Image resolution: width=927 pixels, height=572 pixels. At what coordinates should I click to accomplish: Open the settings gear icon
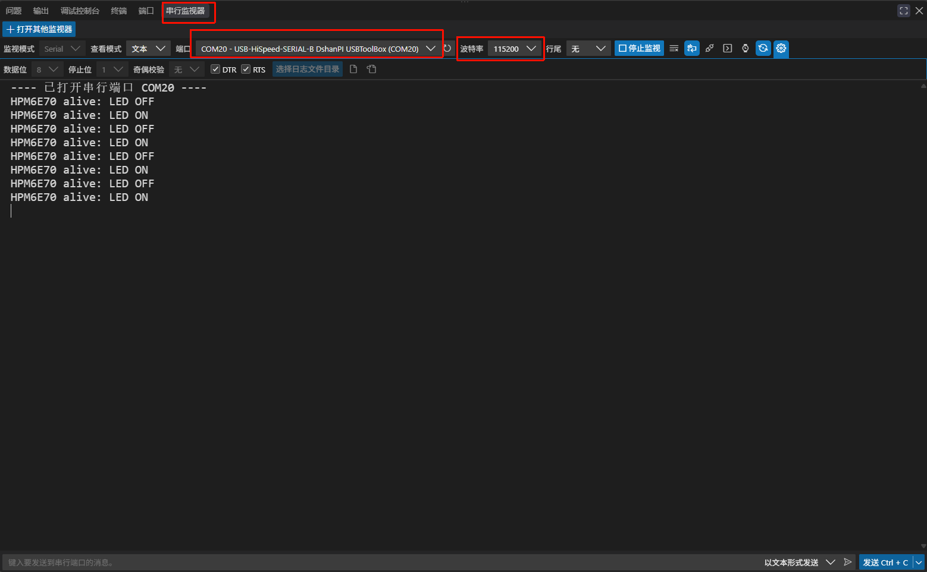pyautogui.click(x=781, y=49)
